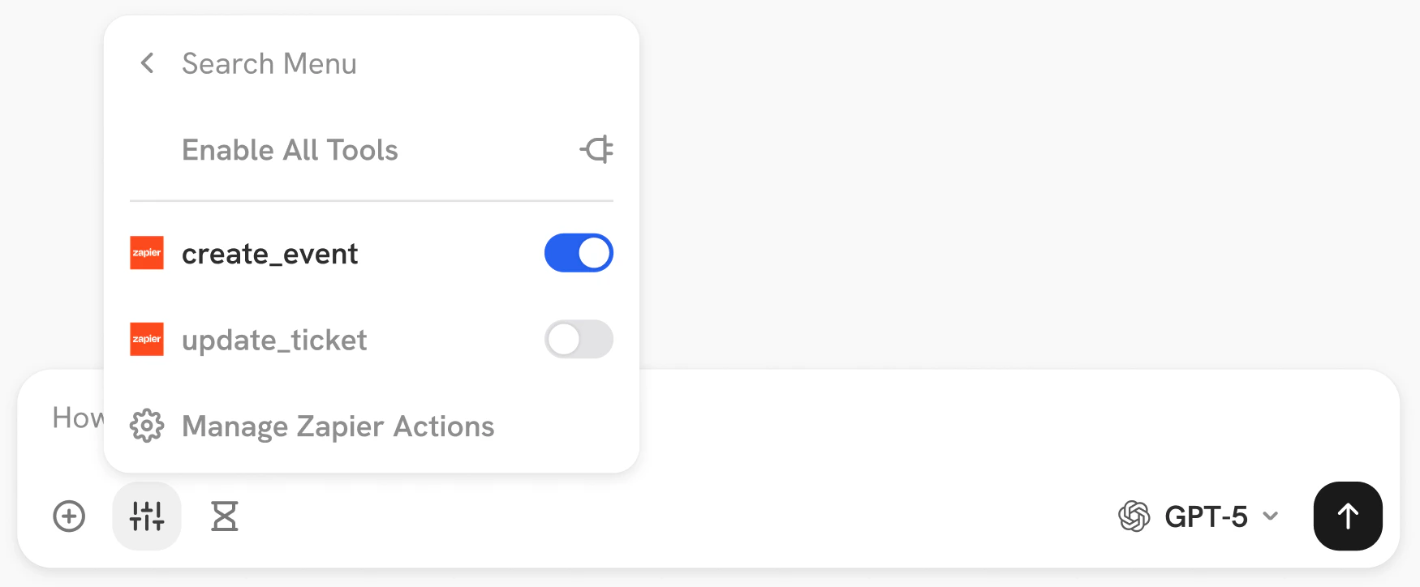The height and width of the screenshot is (587, 1420).
Task: Select the hourglass history icon
Action: coord(225,516)
